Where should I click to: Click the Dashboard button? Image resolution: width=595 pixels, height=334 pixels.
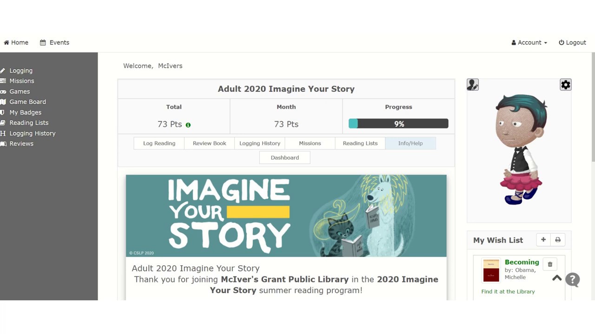[x=284, y=158]
